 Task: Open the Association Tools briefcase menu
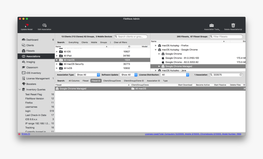click(x=212, y=25)
